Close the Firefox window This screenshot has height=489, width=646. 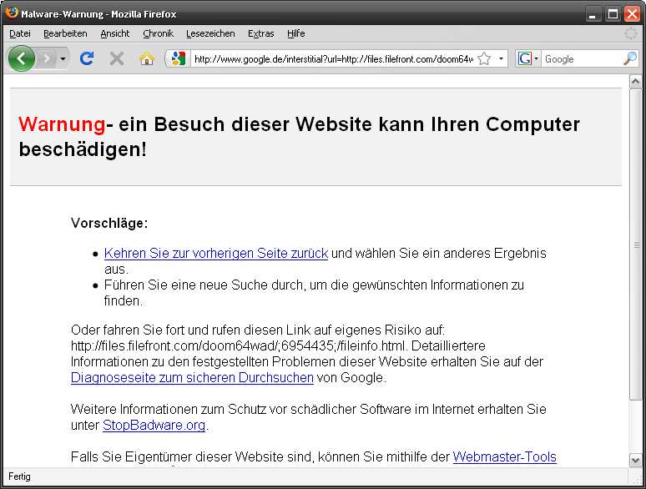(632, 14)
